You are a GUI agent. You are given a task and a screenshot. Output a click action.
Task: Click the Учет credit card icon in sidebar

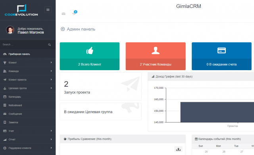click(x=5, y=131)
